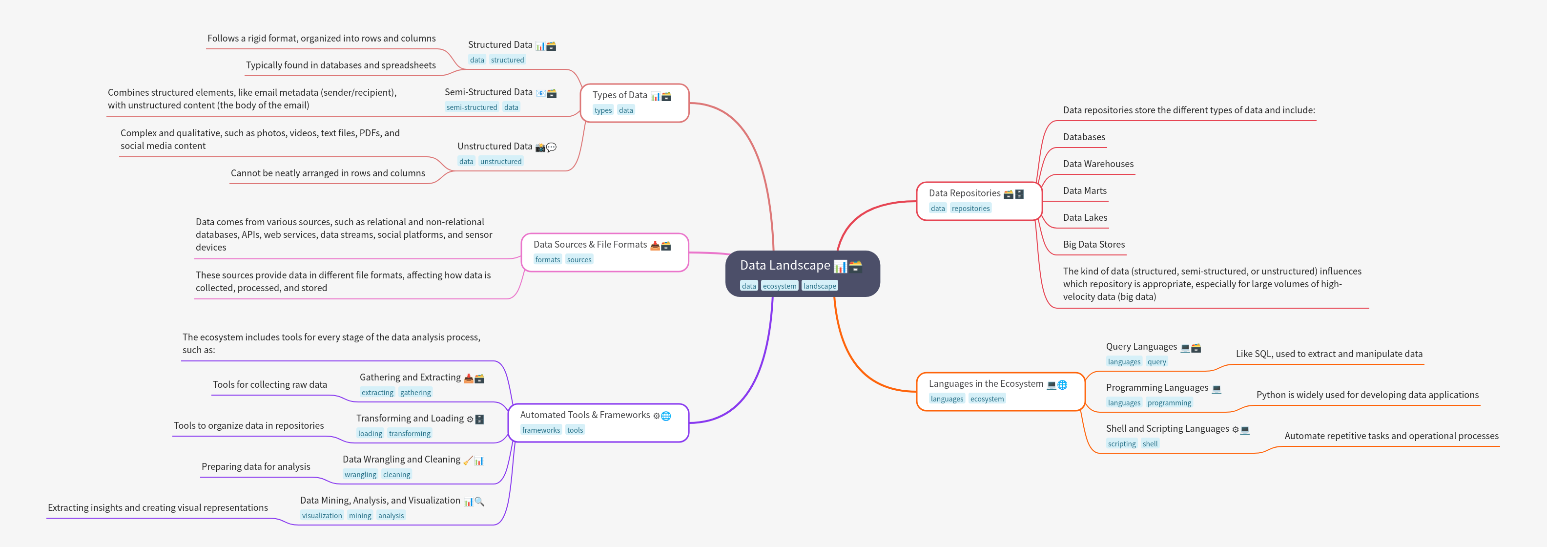Image resolution: width=1547 pixels, height=547 pixels.
Task: Click 'Preparing data for analysis' text
Action: [x=256, y=467]
